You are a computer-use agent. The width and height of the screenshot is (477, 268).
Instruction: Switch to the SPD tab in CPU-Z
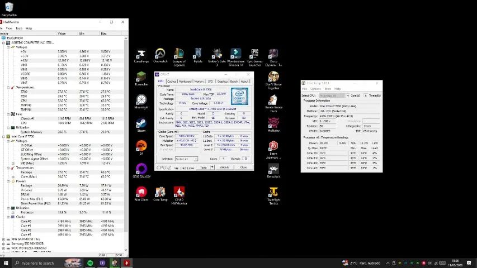click(210, 82)
